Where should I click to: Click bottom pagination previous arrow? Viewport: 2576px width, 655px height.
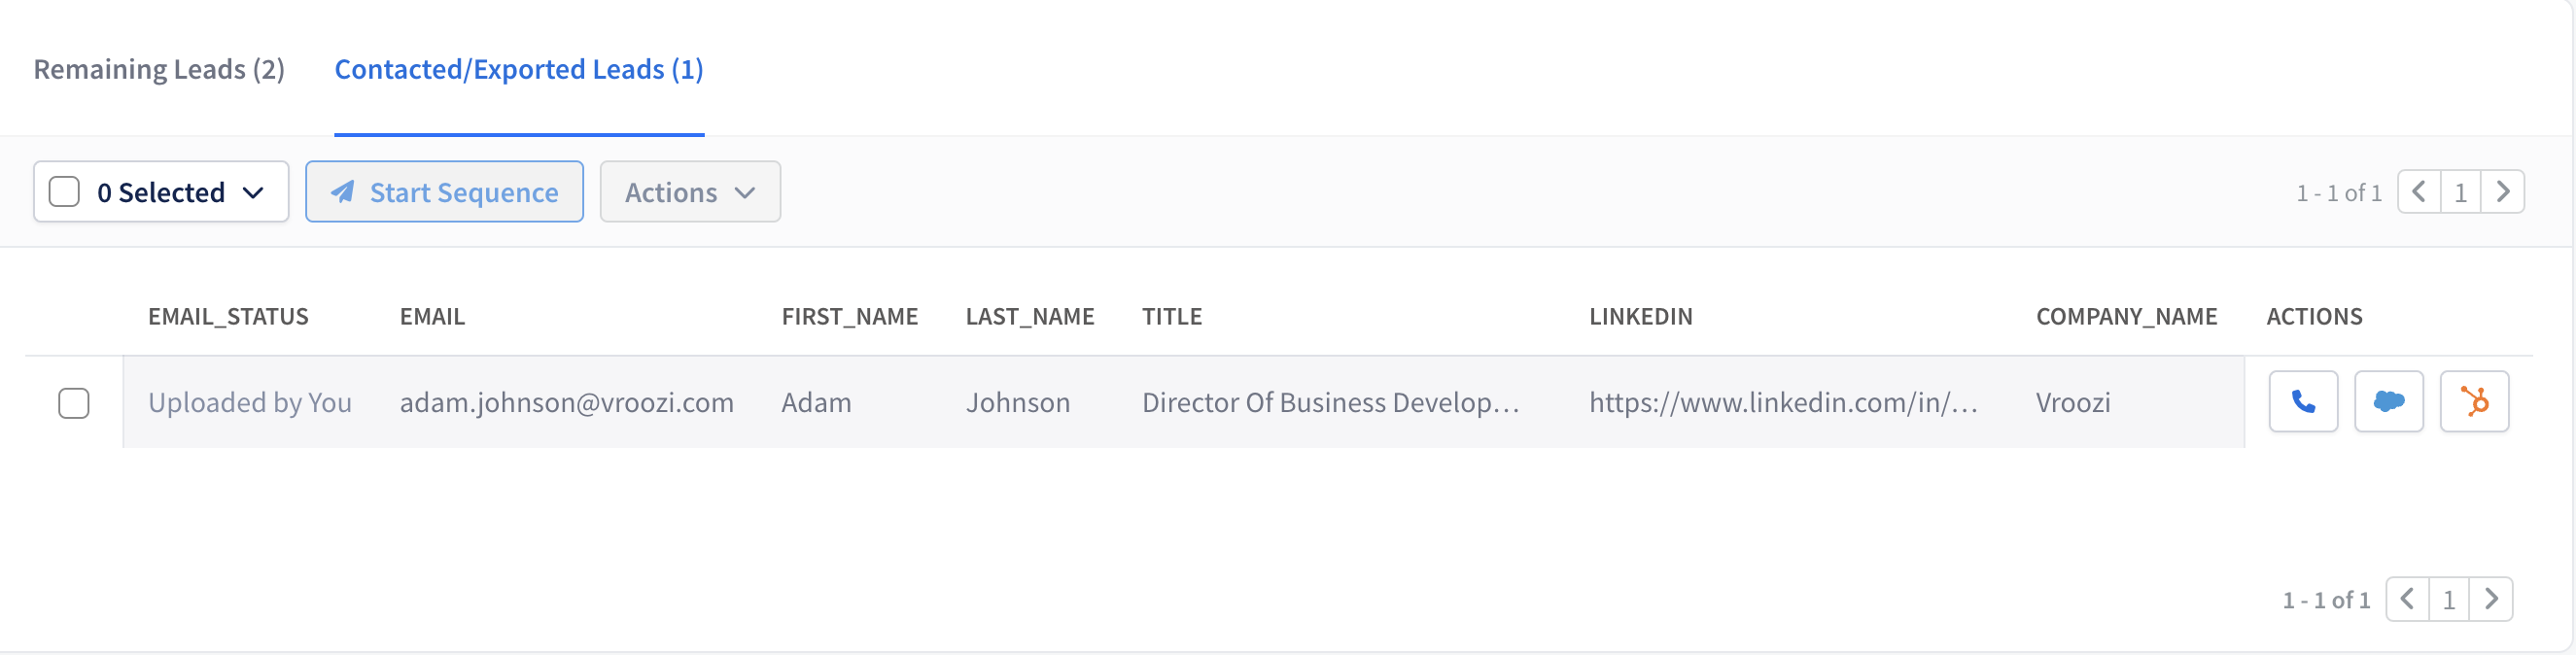(2407, 599)
